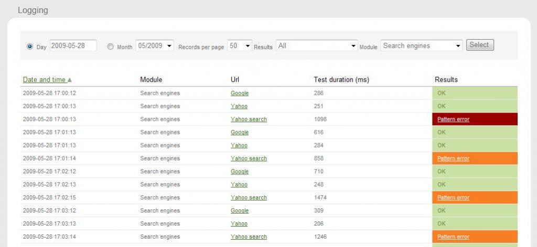Expand the Results filter dropdown
The height and width of the screenshot is (247, 537).
(317, 46)
